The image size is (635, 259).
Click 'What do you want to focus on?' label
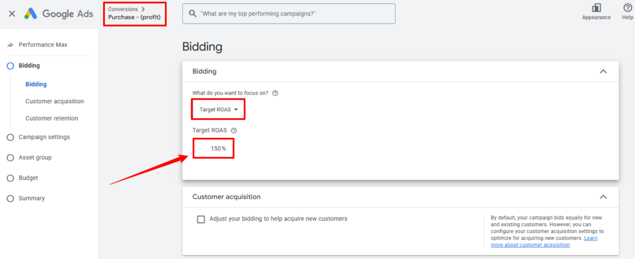[x=231, y=93]
